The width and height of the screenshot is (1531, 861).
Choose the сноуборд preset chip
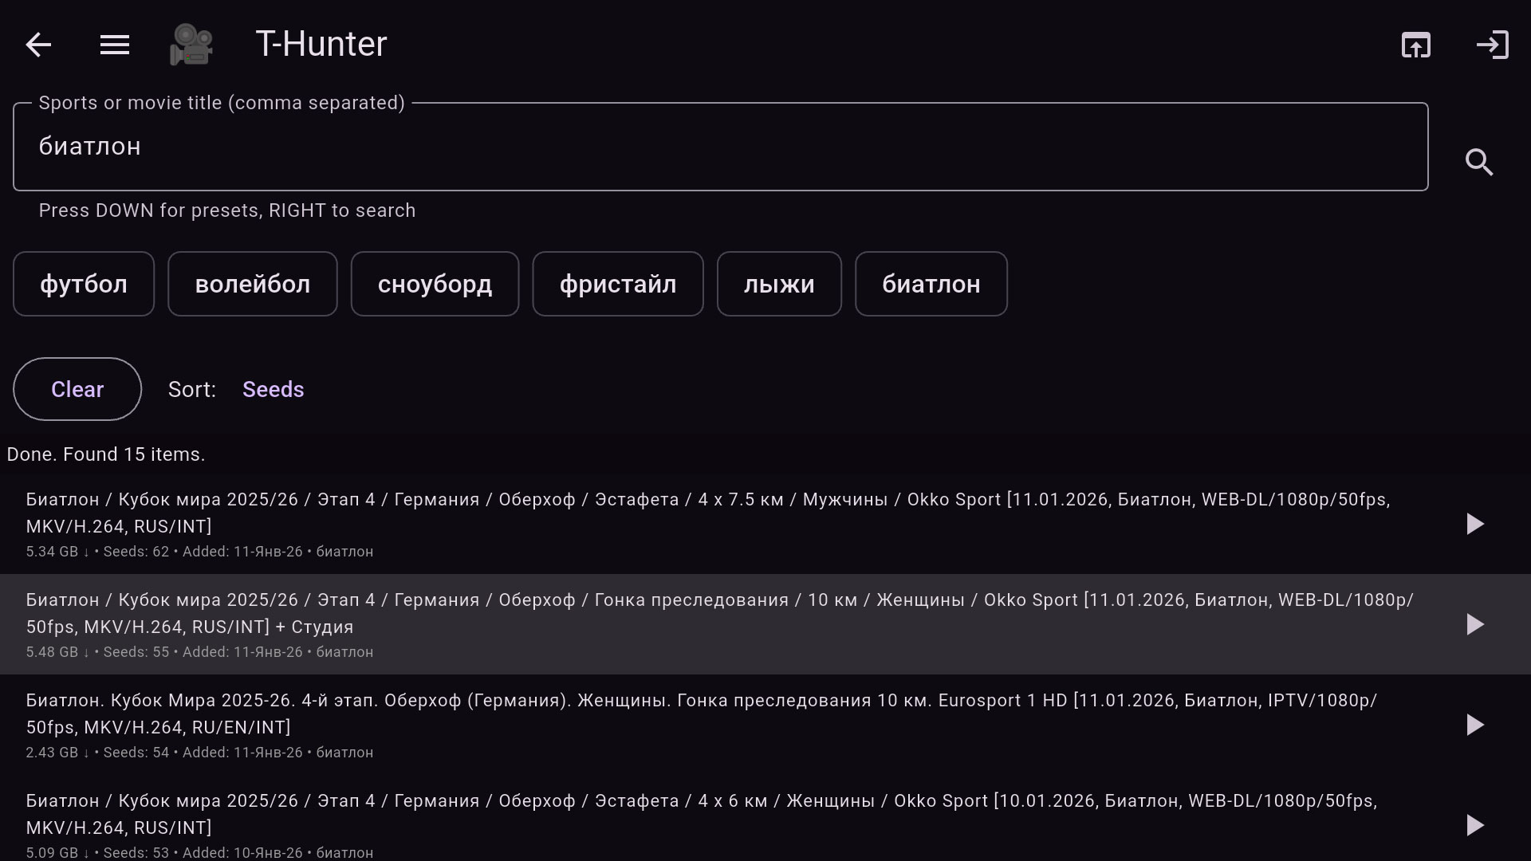coord(435,284)
